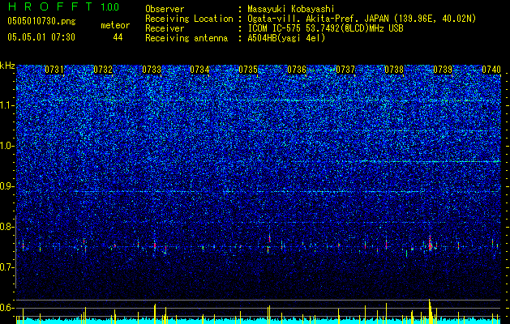The height and width of the screenshot is (324, 510).
Task: Click the 0737 time marker
Action: tap(345, 70)
